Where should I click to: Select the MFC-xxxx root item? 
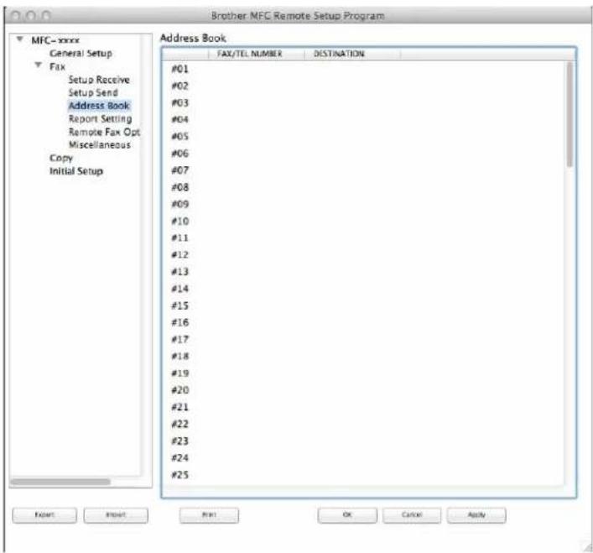[x=55, y=40]
